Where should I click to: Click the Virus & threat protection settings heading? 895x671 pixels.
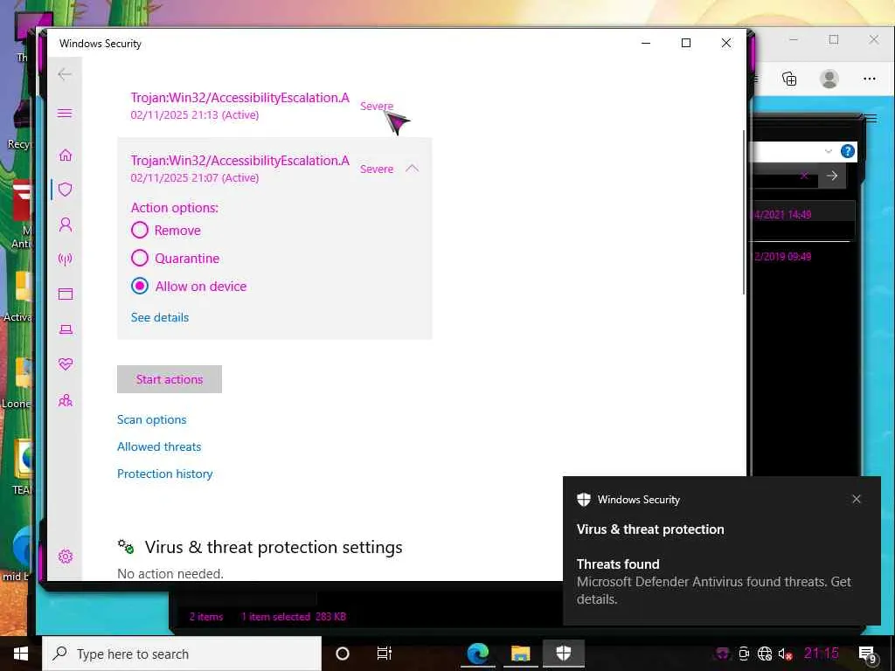(x=274, y=547)
